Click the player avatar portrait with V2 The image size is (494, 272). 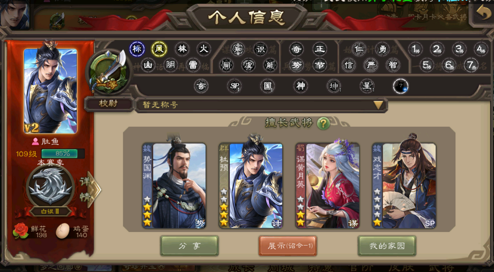pos(50,91)
